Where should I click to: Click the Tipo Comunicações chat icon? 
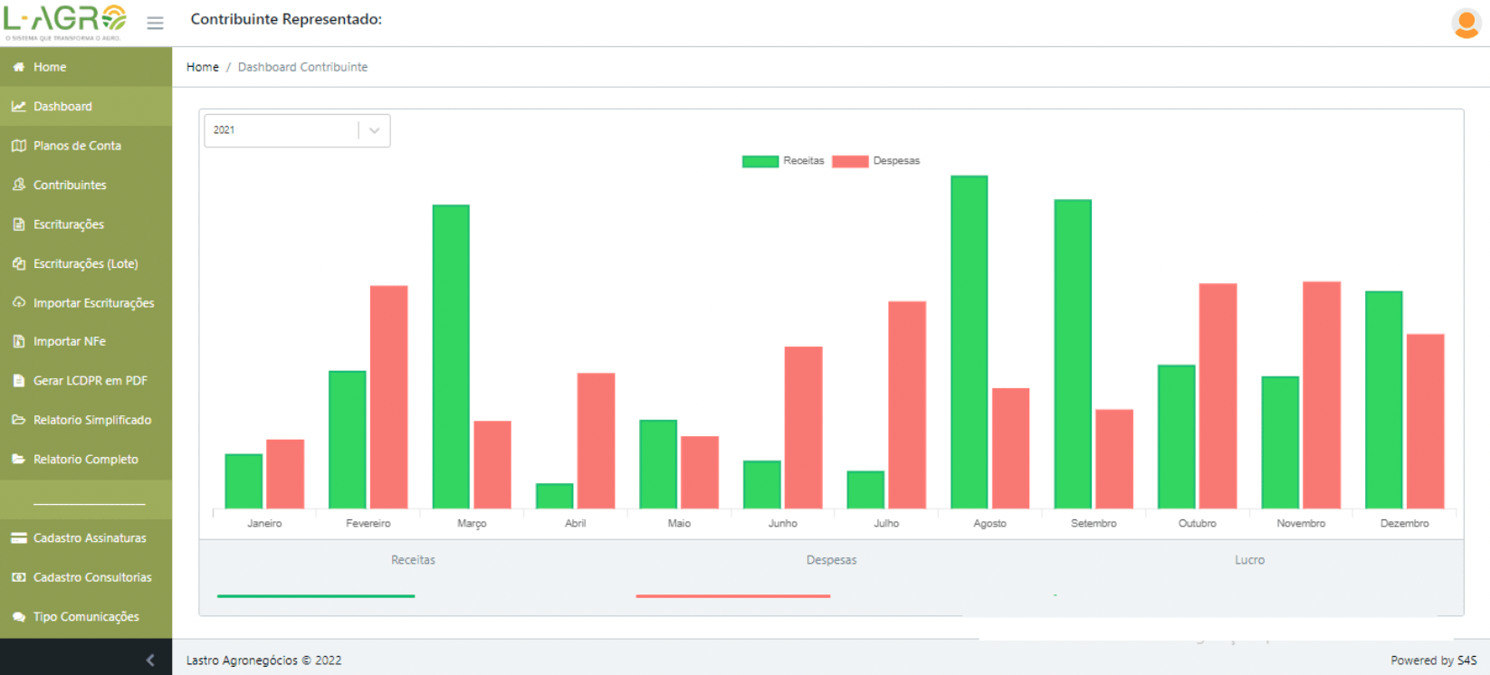coord(18,616)
